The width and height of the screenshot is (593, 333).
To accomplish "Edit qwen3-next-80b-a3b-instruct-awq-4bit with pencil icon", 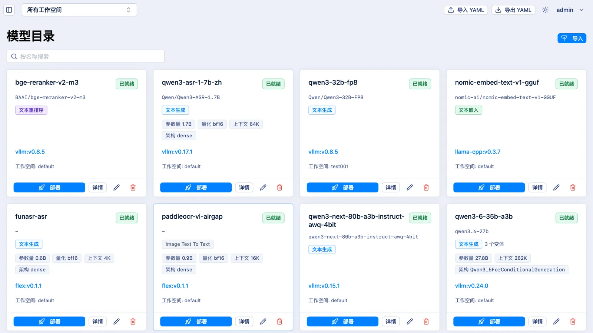I will point(410,322).
